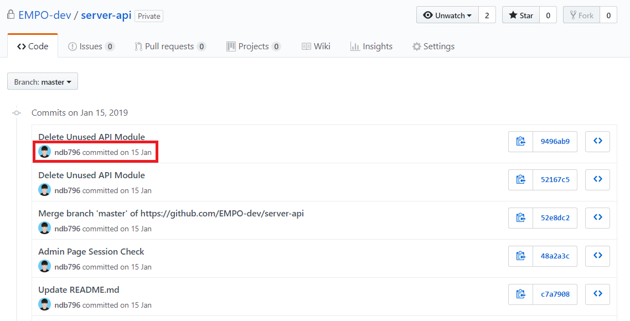Browse repository at commit 52e8dc2
This screenshot has width=630, height=321.
click(x=597, y=218)
